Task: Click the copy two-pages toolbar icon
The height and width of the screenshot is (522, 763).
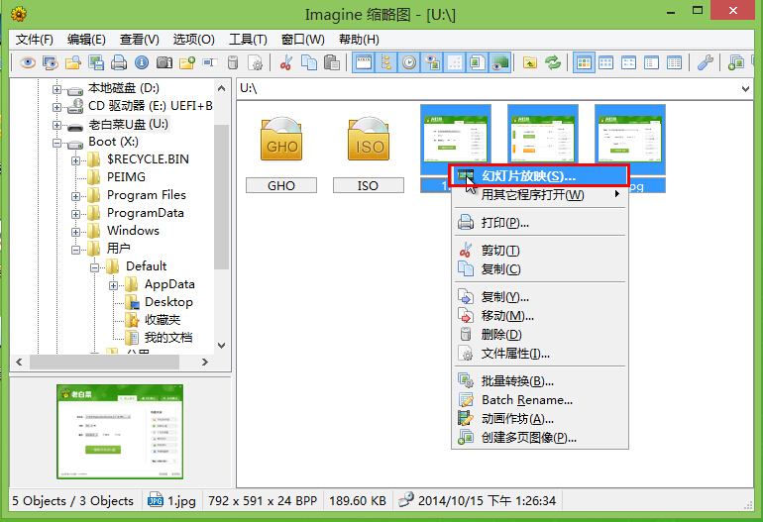Action: [x=309, y=62]
